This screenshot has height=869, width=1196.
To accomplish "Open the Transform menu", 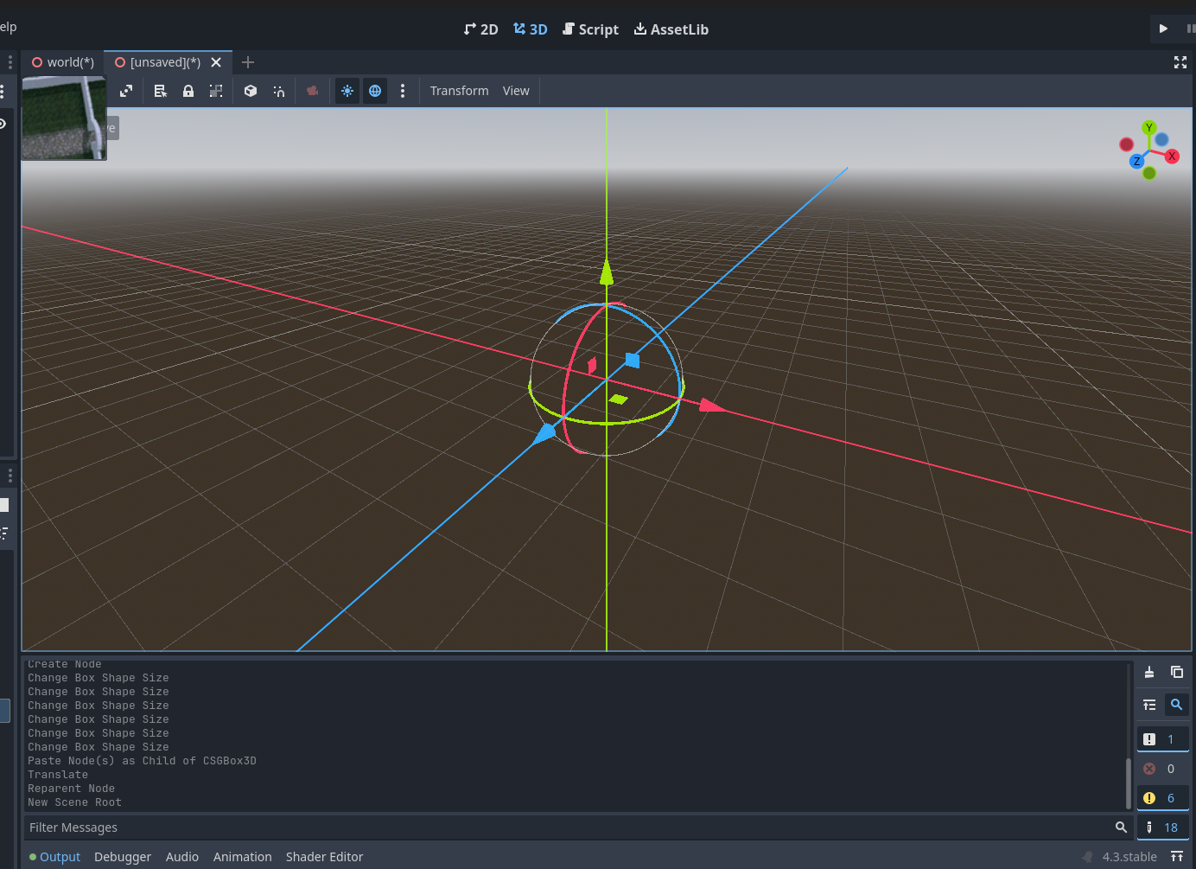I will tap(460, 91).
